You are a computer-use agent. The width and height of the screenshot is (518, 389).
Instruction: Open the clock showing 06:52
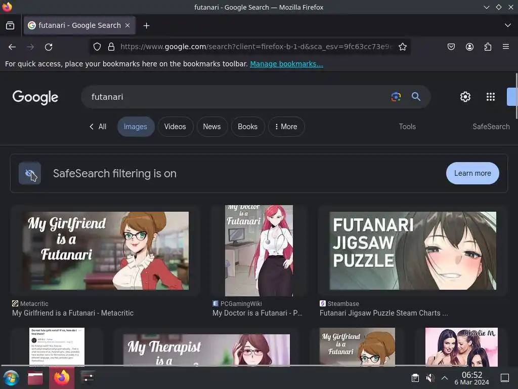coord(472,378)
